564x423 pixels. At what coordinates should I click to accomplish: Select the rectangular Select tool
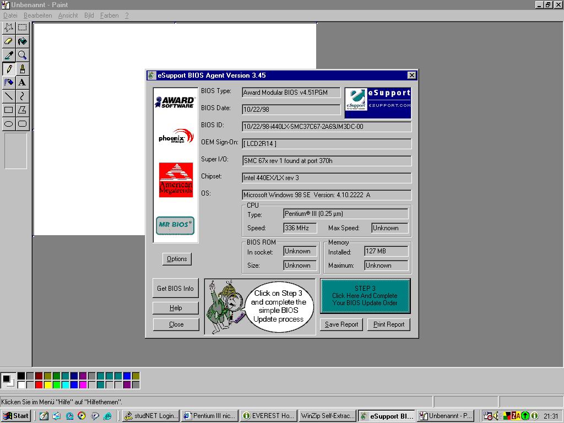(x=22, y=28)
